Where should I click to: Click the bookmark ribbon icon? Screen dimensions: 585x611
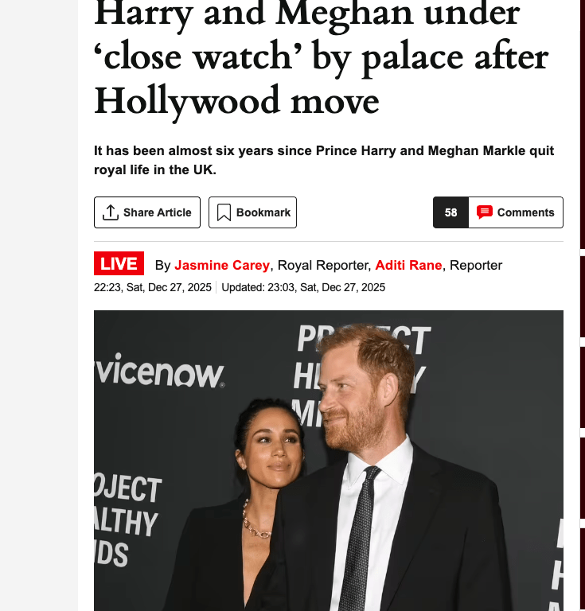coord(224,212)
